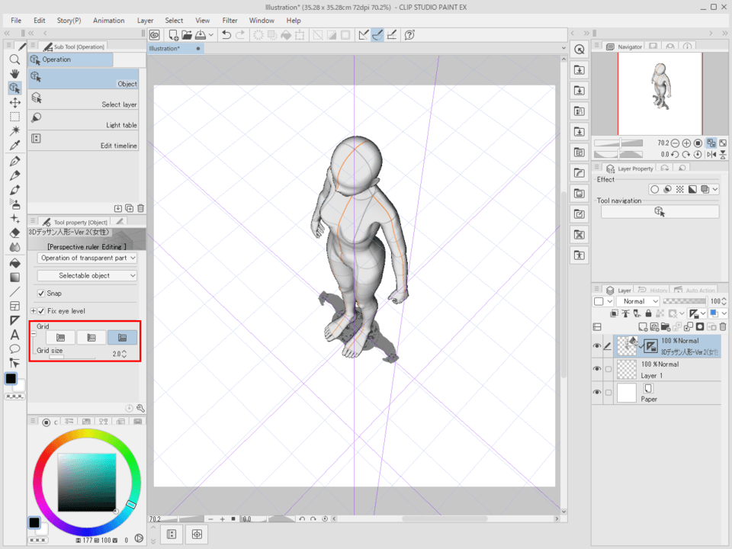Delete layer using trash icon
Screen dimensions: 732x549
(721, 326)
